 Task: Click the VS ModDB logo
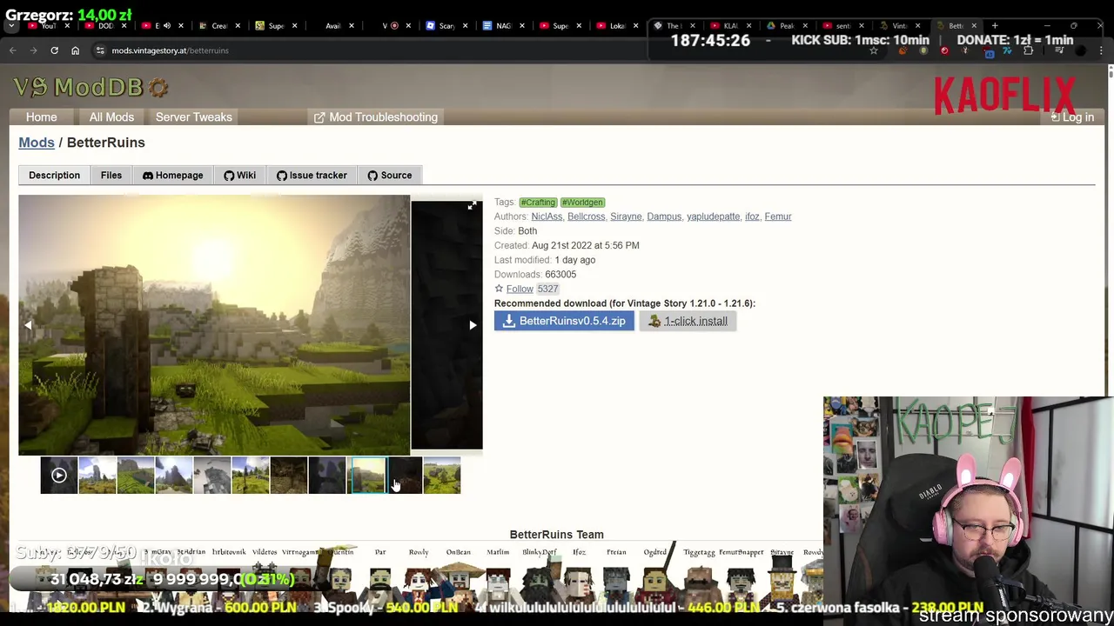[x=91, y=87]
